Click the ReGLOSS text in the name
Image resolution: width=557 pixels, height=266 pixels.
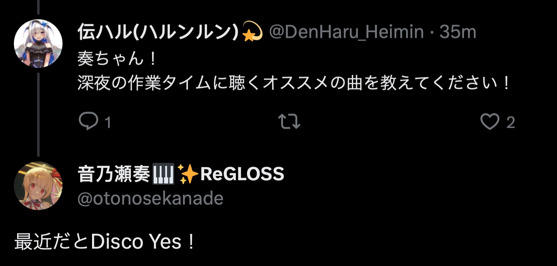(242, 174)
